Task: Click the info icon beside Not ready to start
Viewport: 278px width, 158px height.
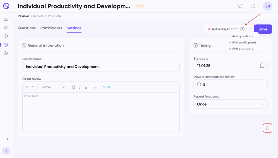Action: tap(242, 29)
